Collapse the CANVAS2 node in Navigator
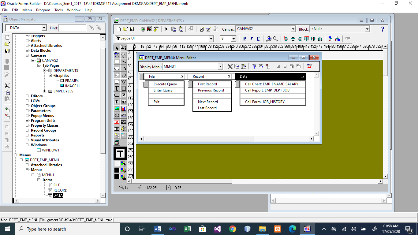The height and width of the screenshot is (235, 418). tap(33, 60)
